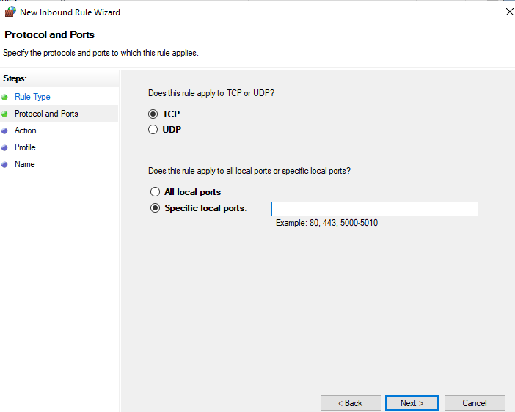The height and width of the screenshot is (412, 515).
Task: Select the Profile step label
Action: click(x=26, y=147)
